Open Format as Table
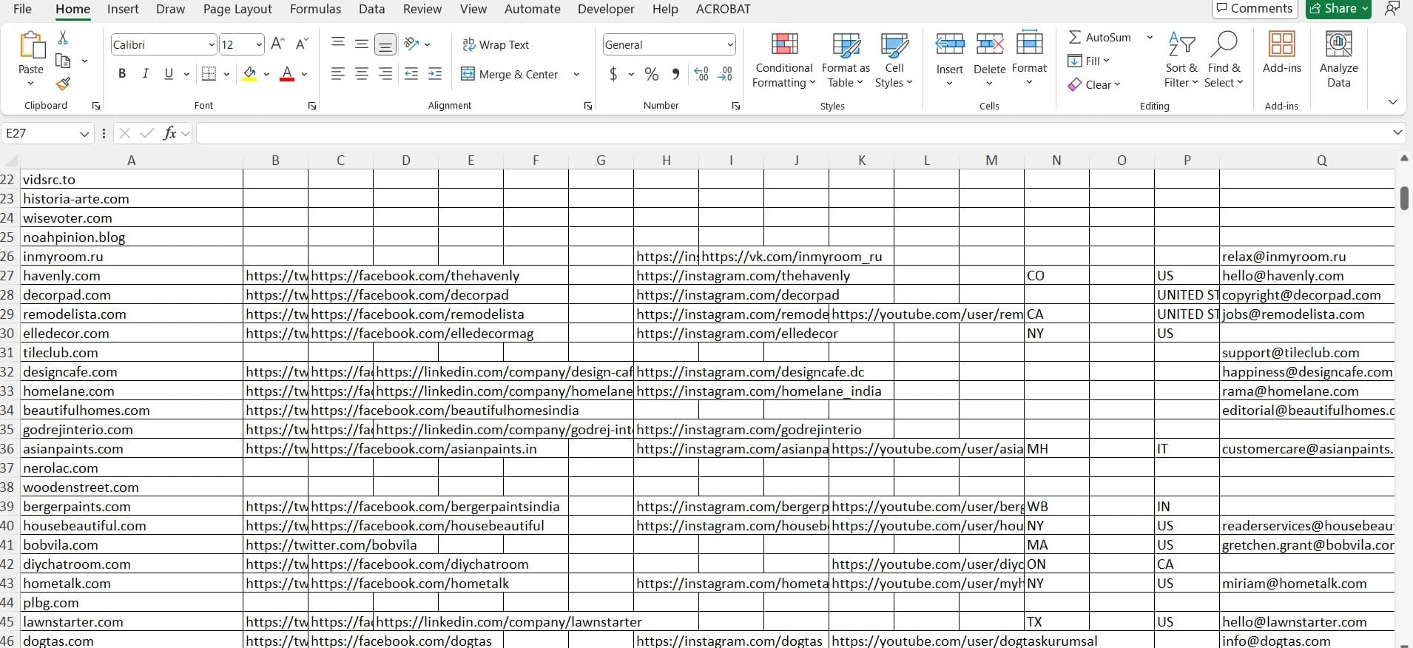Screen dimensions: 1413x648 pos(846,61)
